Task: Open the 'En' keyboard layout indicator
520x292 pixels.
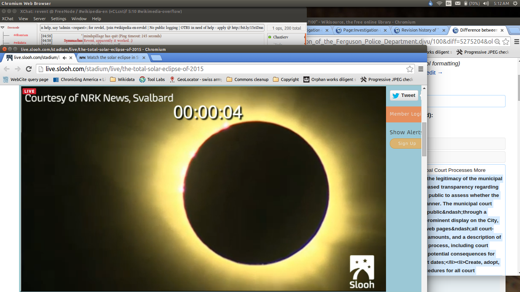Action: pyautogui.click(x=449, y=3)
